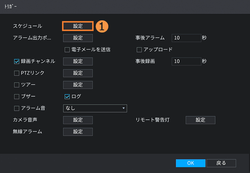Enable the PTZリンク checkbox
Image resolution: width=250 pixels, height=173 pixels.
pos(16,73)
